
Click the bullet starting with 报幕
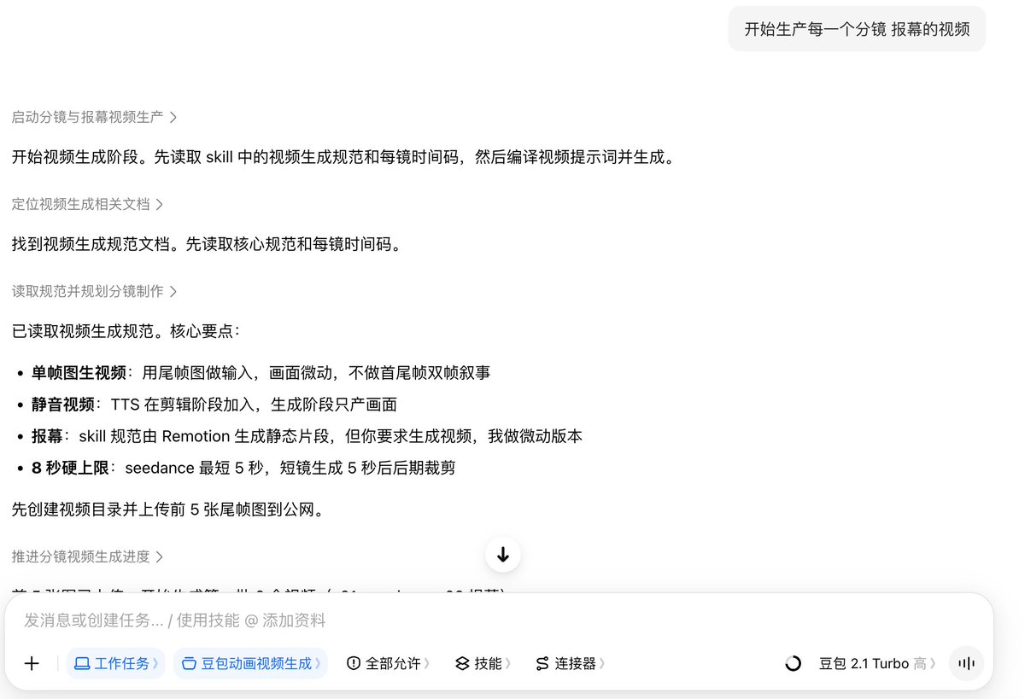tap(307, 436)
